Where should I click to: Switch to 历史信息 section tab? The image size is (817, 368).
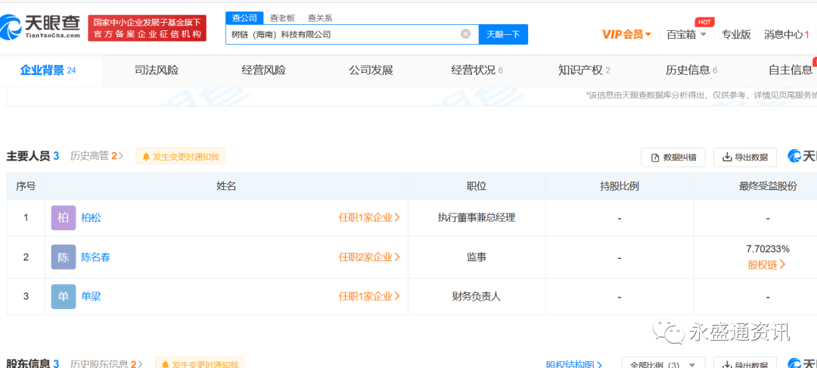click(x=691, y=70)
